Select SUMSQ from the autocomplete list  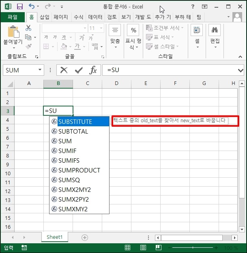79,180
